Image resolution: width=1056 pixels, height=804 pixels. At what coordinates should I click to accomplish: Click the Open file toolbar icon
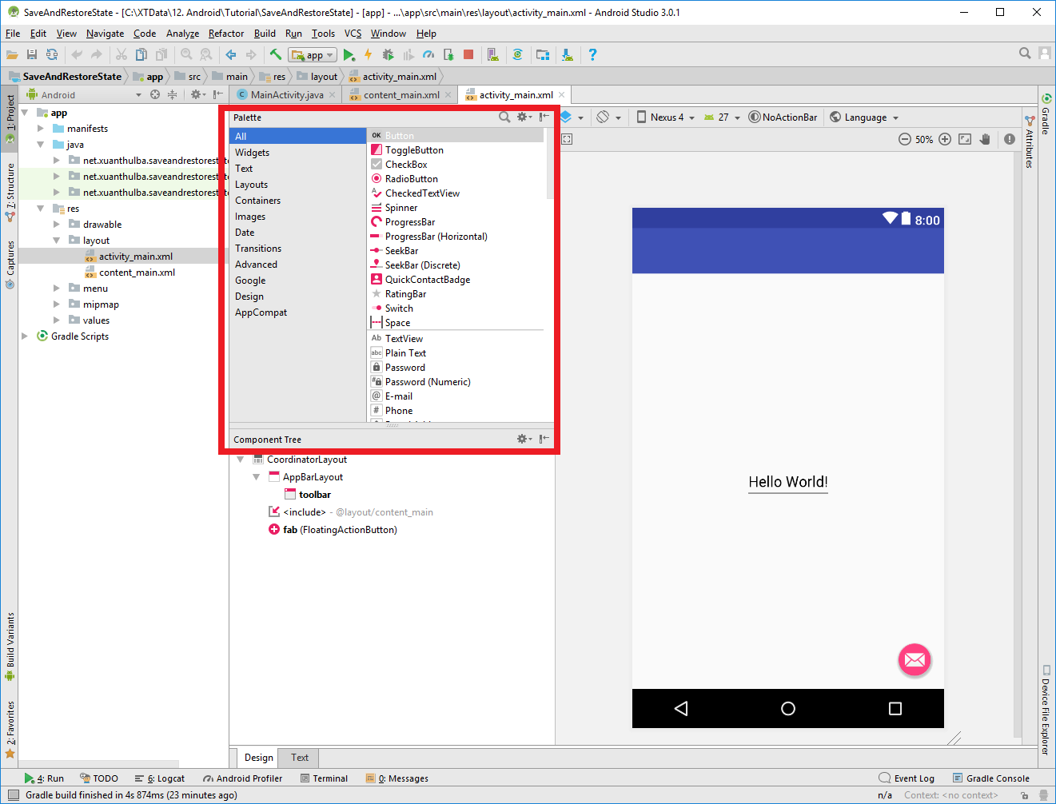coord(12,54)
